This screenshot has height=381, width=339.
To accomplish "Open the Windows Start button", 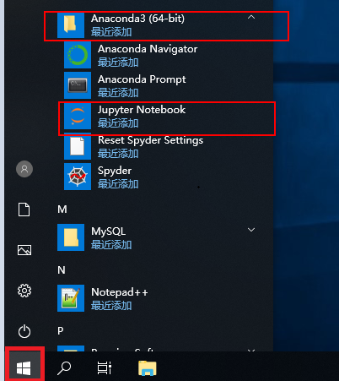I will [24, 368].
